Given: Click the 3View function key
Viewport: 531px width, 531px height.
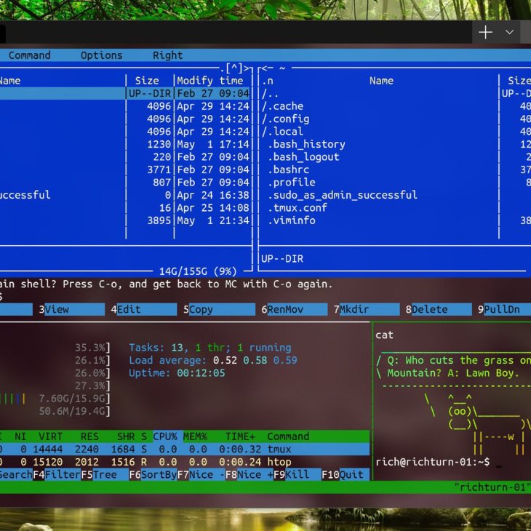Looking at the screenshot, I should coord(71,310).
